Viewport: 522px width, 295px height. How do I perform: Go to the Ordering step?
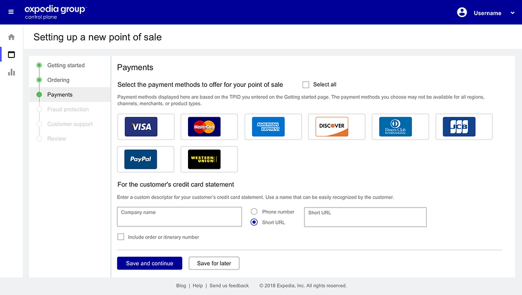pos(58,80)
